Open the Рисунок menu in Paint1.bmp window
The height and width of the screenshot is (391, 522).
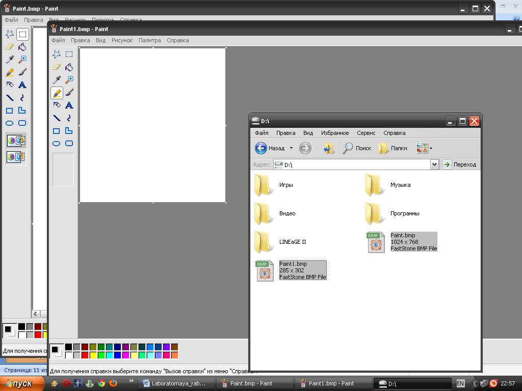tap(122, 40)
